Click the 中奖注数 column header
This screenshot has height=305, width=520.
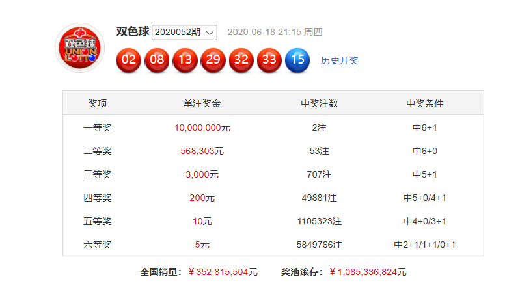coord(320,103)
